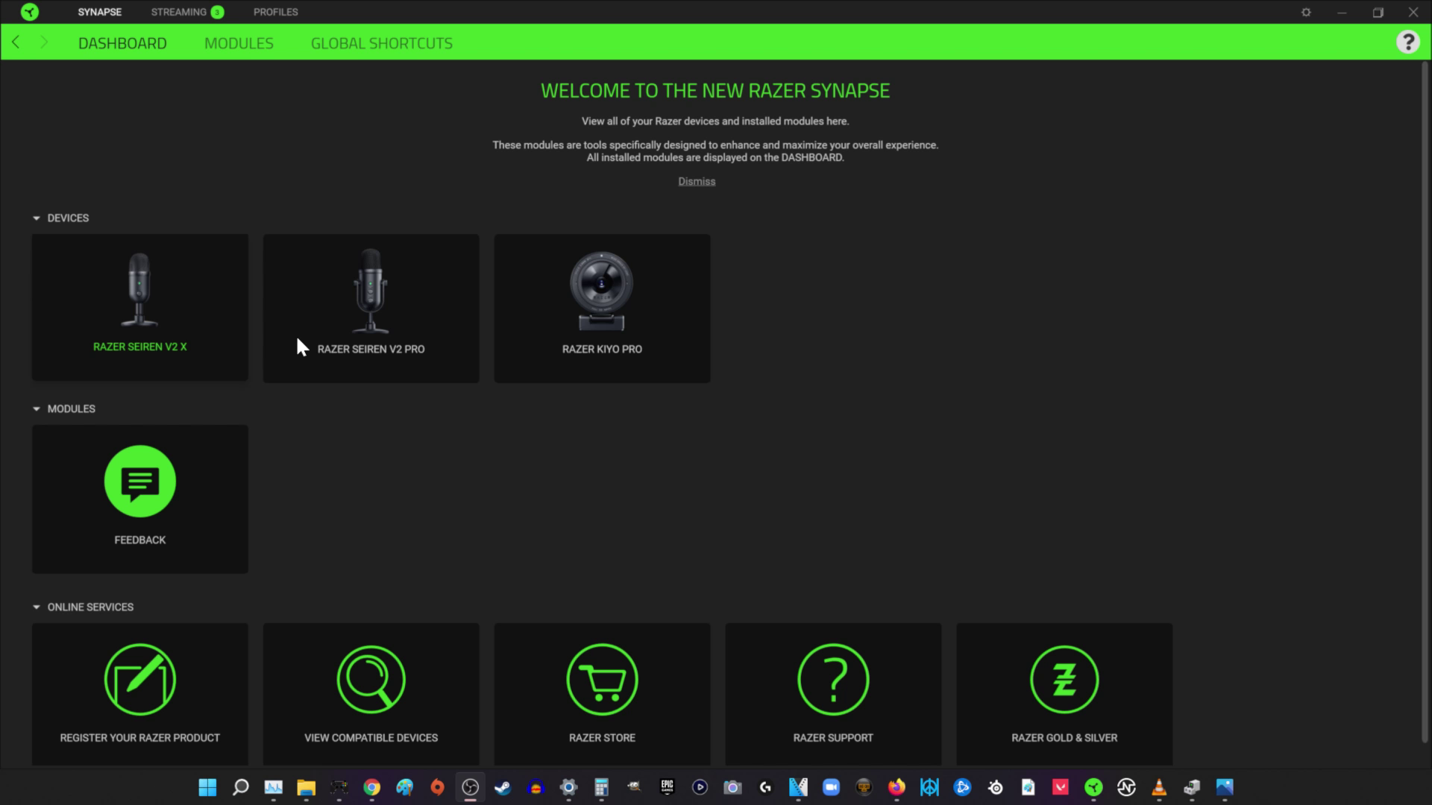
Task: Open the Camera app from taskbar
Action: 732,787
